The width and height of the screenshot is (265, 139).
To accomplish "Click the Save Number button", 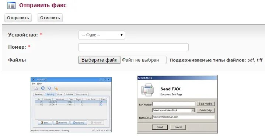I will click(206, 104).
